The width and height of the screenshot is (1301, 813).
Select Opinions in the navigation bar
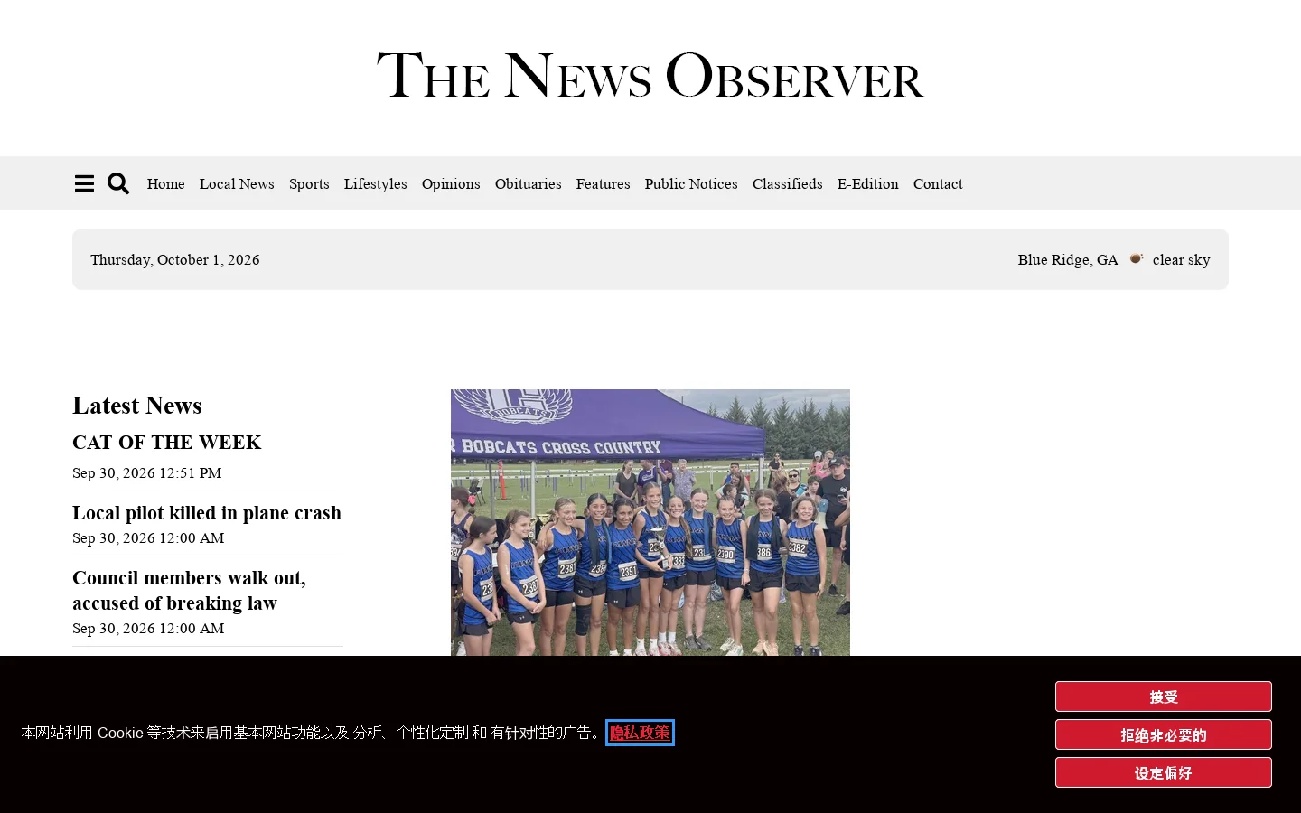[451, 183]
